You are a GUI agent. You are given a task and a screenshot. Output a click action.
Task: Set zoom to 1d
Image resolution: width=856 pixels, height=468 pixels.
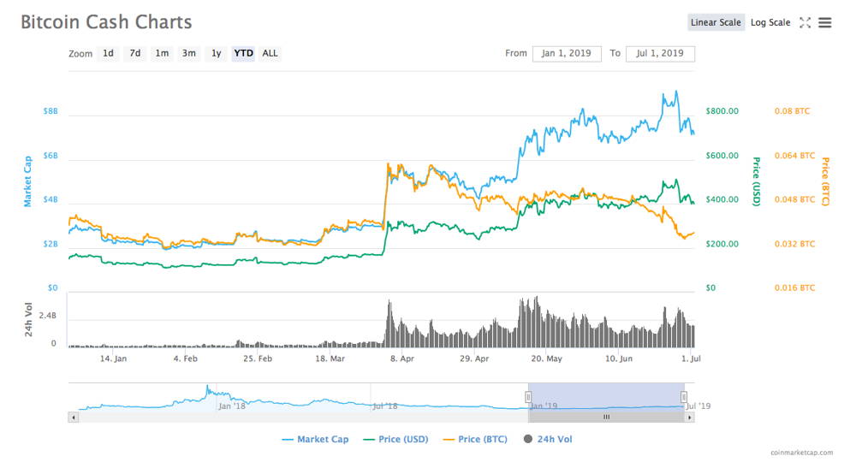pos(108,53)
